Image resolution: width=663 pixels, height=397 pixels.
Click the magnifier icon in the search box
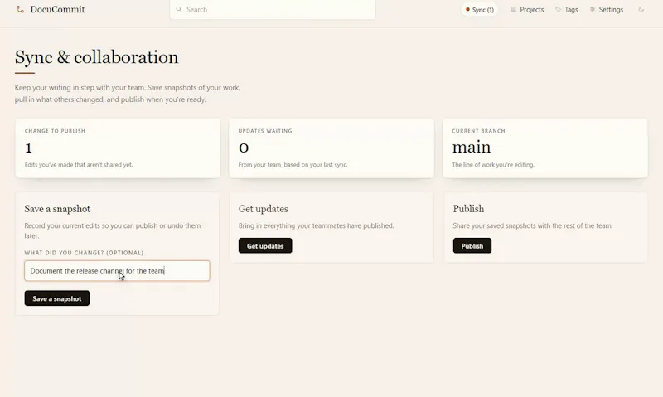tap(179, 9)
